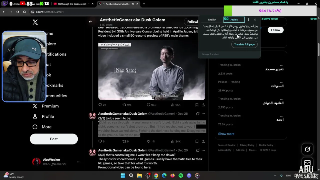Open More in the X sidebar
The image size is (320, 180).
coord(46,127)
